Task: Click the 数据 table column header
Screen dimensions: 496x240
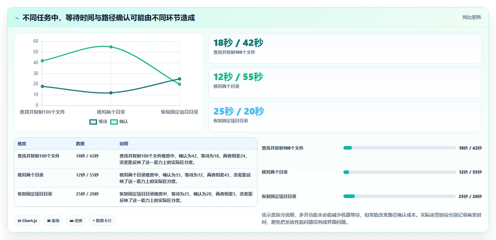Action: tap(80, 144)
